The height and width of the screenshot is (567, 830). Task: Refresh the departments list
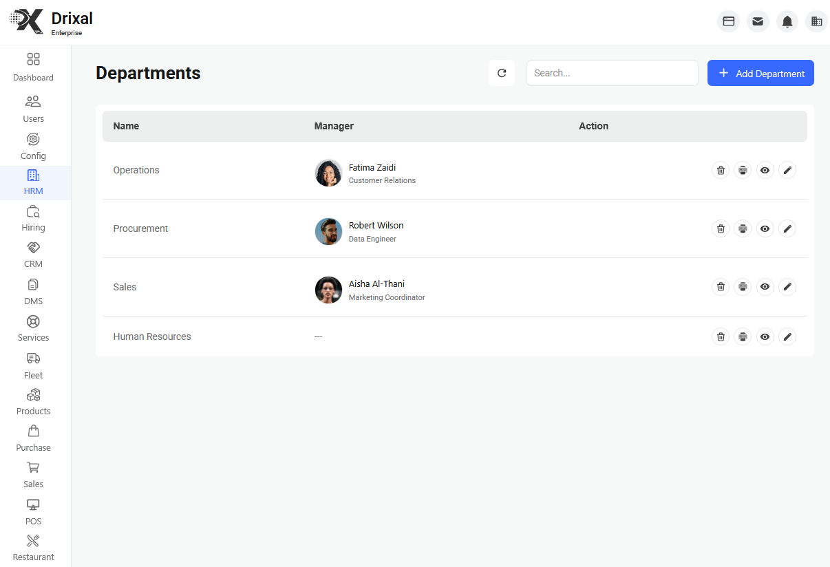(x=502, y=73)
